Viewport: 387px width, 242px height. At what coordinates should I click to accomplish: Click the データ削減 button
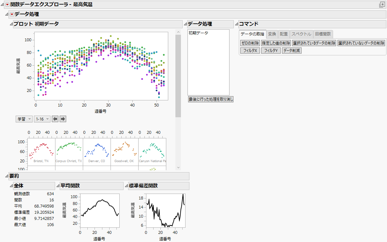(291, 50)
